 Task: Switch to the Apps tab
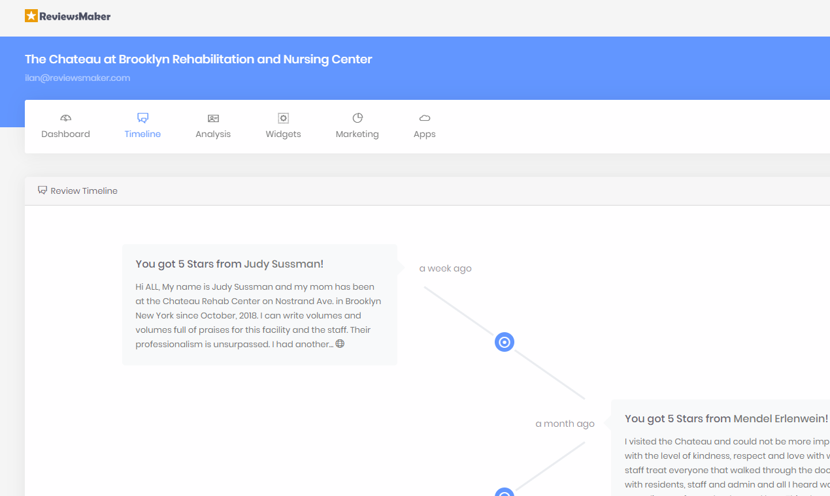[425, 127]
